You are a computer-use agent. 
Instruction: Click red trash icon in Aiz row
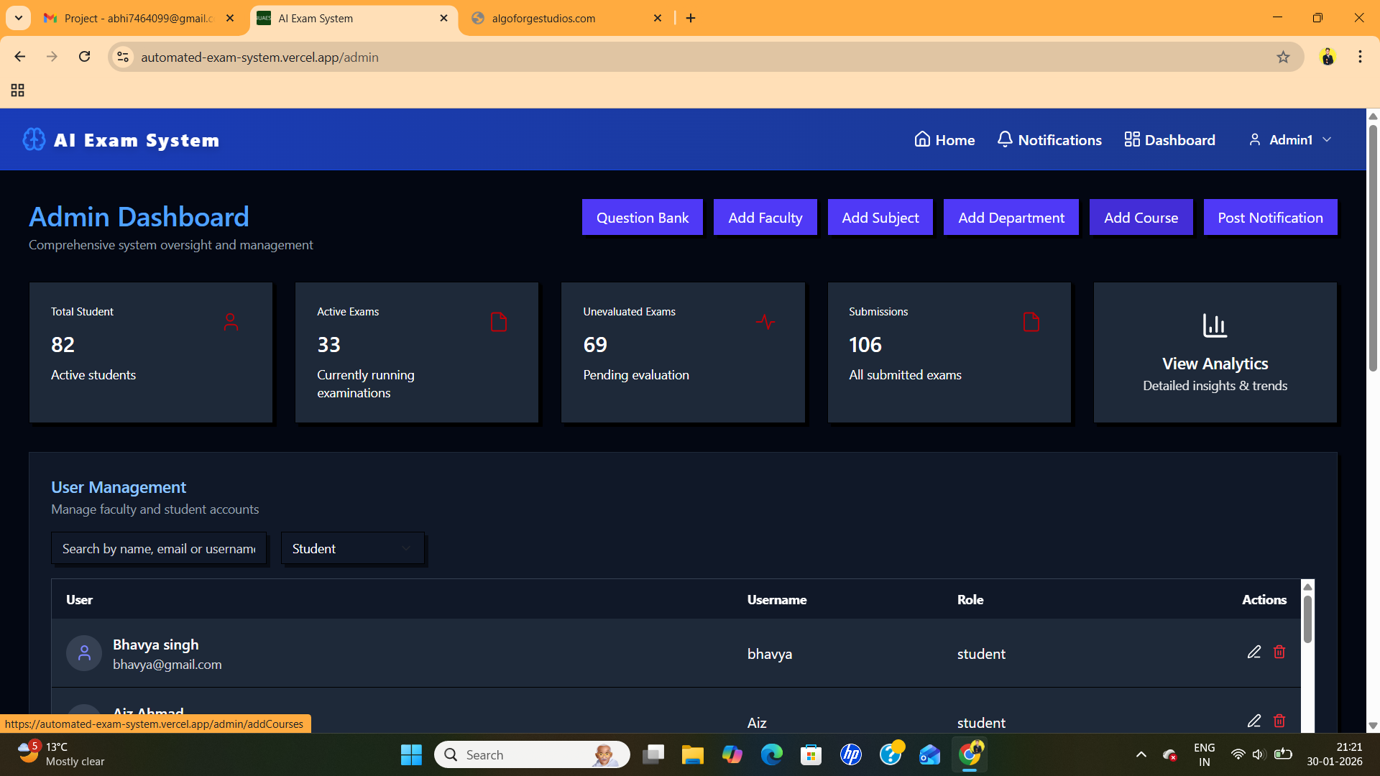point(1279,721)
